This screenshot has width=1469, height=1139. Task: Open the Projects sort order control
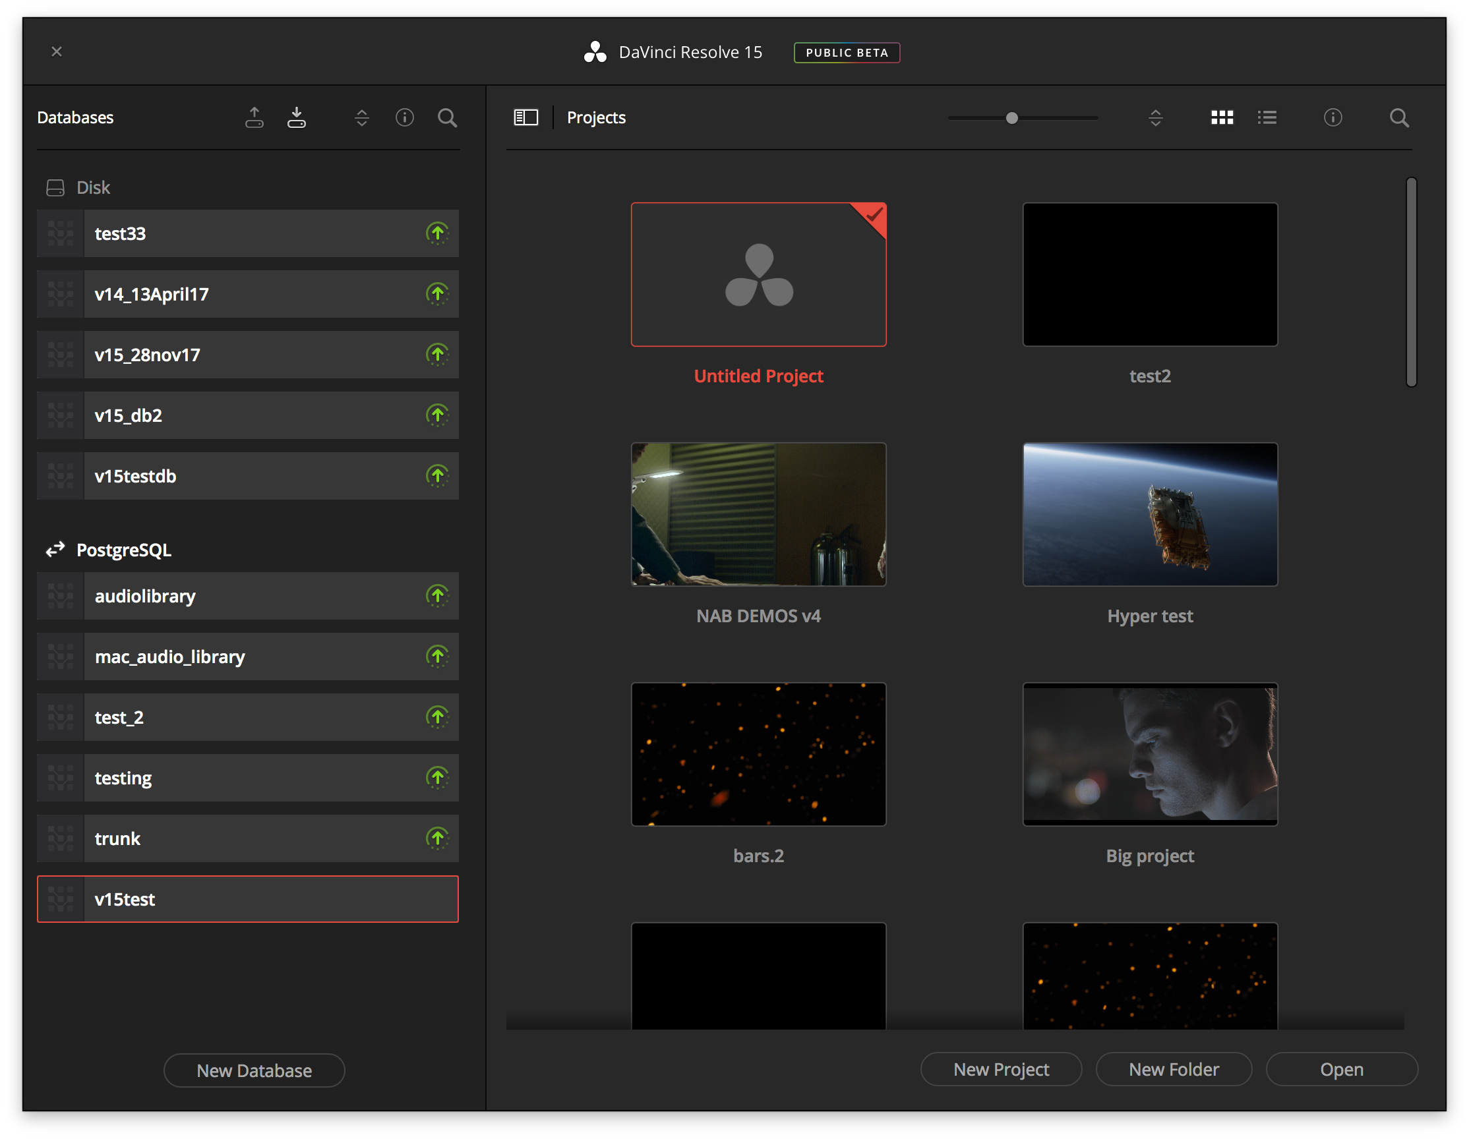(x=1156, y=119)
